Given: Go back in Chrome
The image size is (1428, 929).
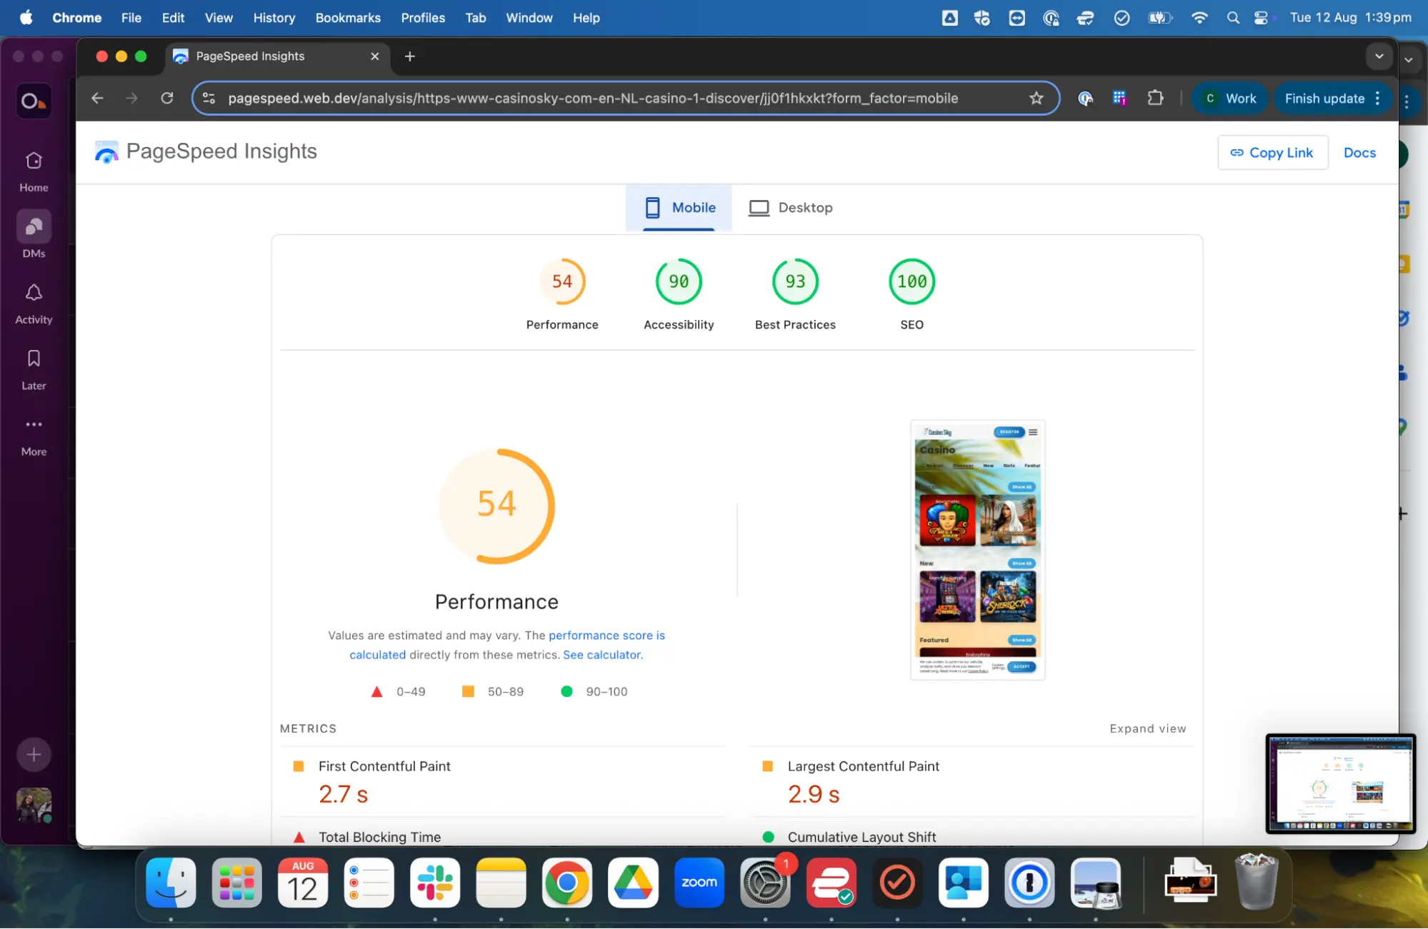Looking at the screenshot, I should 98,99.
